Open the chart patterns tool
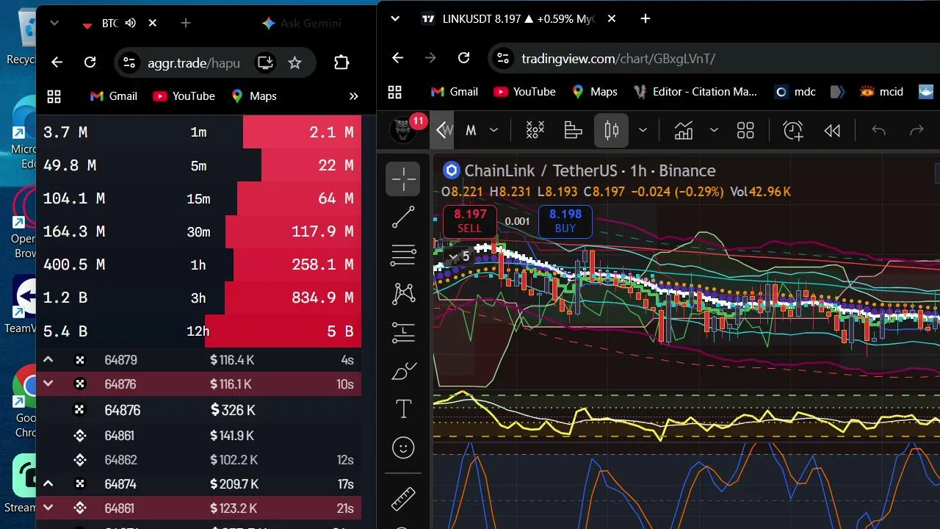The width and height of the screenshot is (940, 529). 403,294
